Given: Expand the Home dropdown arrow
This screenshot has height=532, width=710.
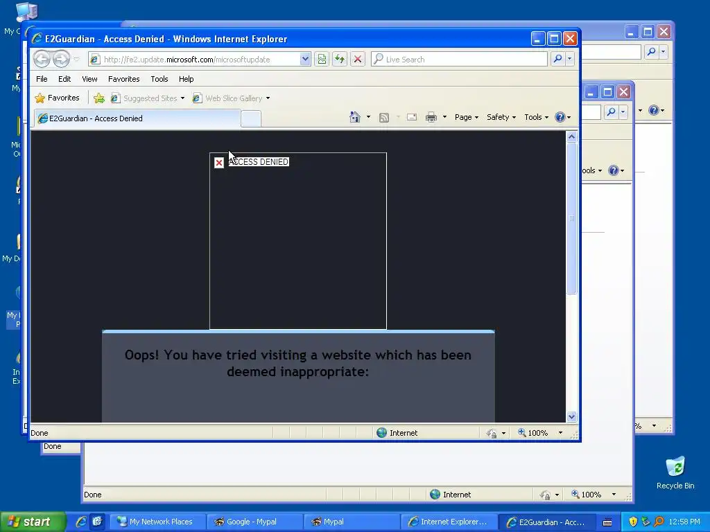Looking at the screenshot, I should 368,117.
